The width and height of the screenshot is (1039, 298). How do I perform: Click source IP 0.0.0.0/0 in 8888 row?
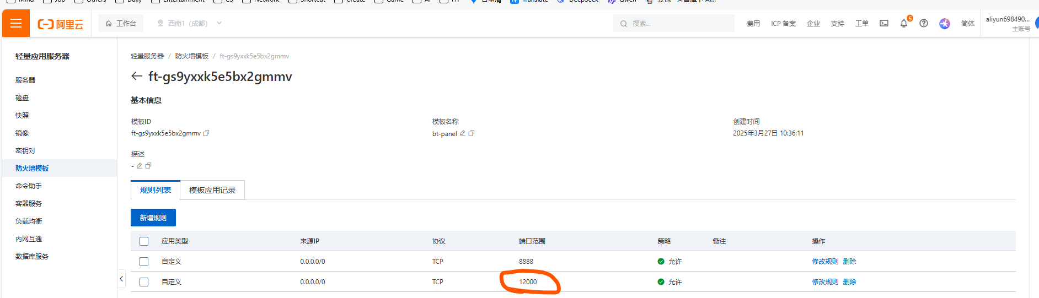pos(313,262)
